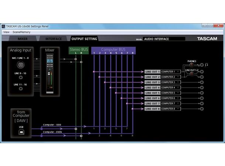
Task: Open the LINE OUT 7 source dropdown
Action: [170, 104]
